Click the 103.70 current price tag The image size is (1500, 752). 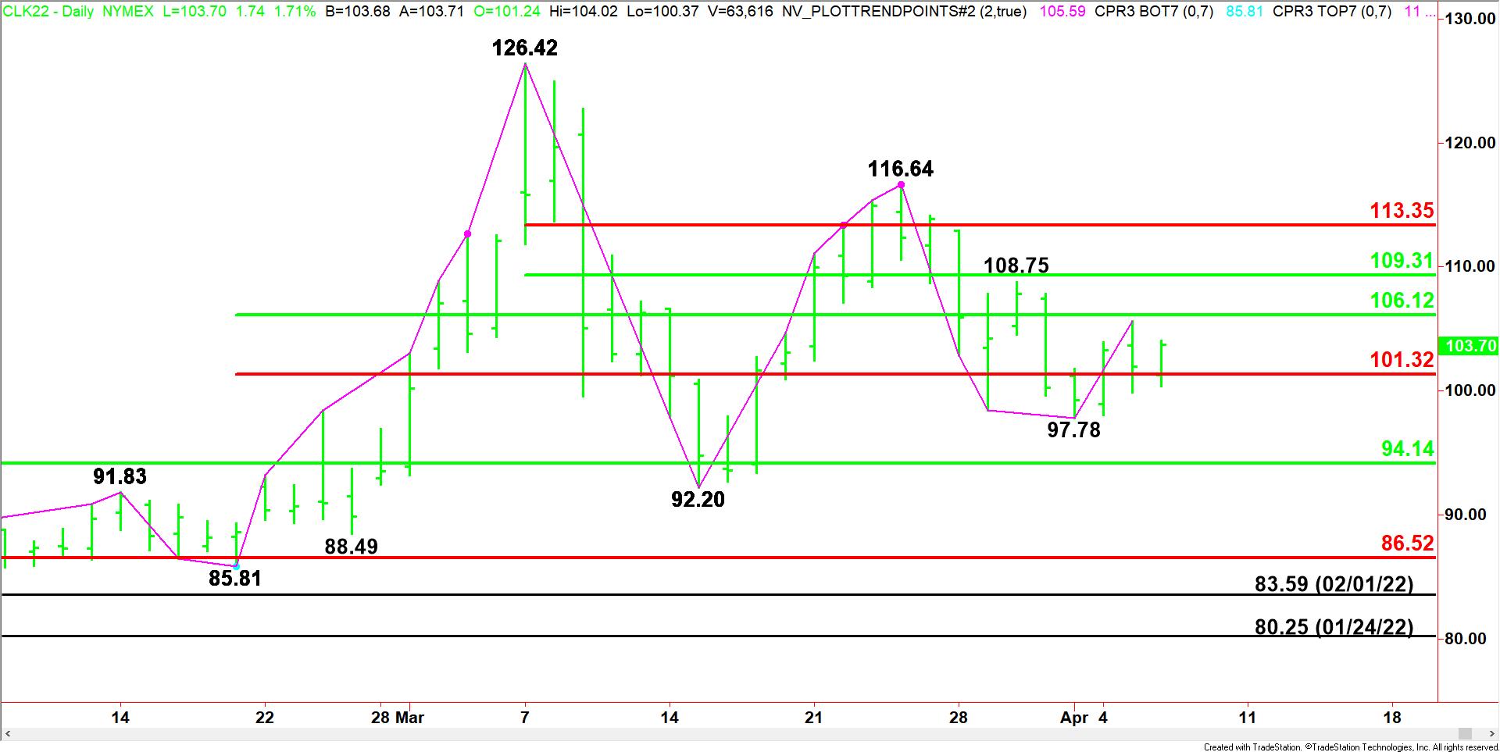[1470, 346]
